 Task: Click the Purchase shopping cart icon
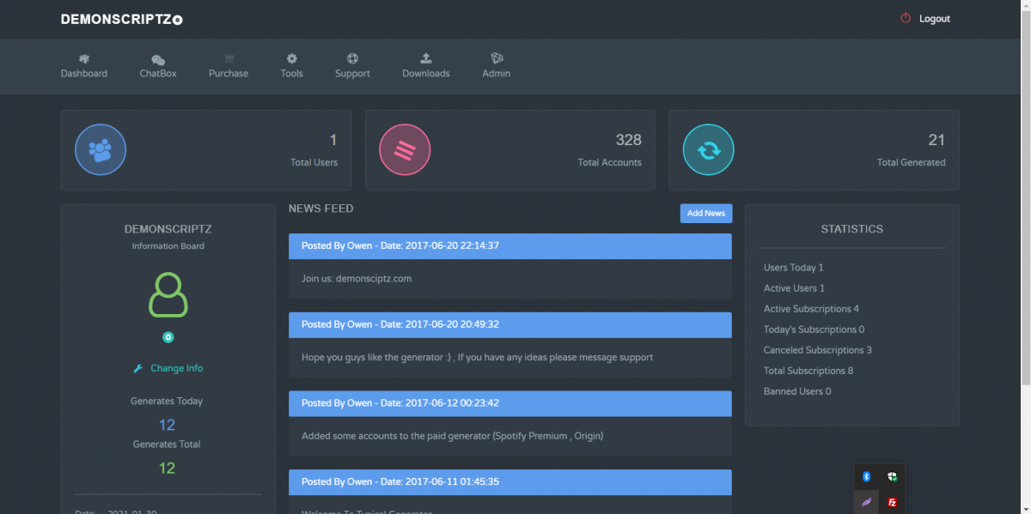[x=229, y=59]
